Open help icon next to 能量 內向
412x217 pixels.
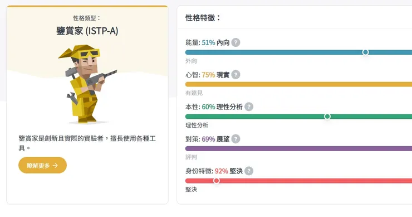pyautogui.click(x=236, y=42)
